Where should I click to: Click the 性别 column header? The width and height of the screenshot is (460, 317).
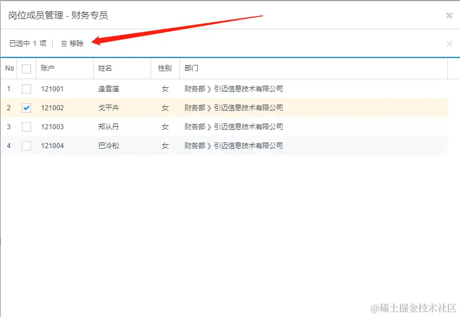165,68
